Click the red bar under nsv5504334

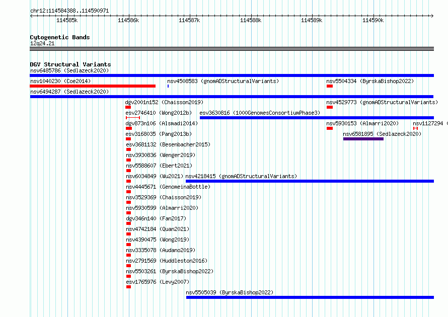tap(330, 86)
